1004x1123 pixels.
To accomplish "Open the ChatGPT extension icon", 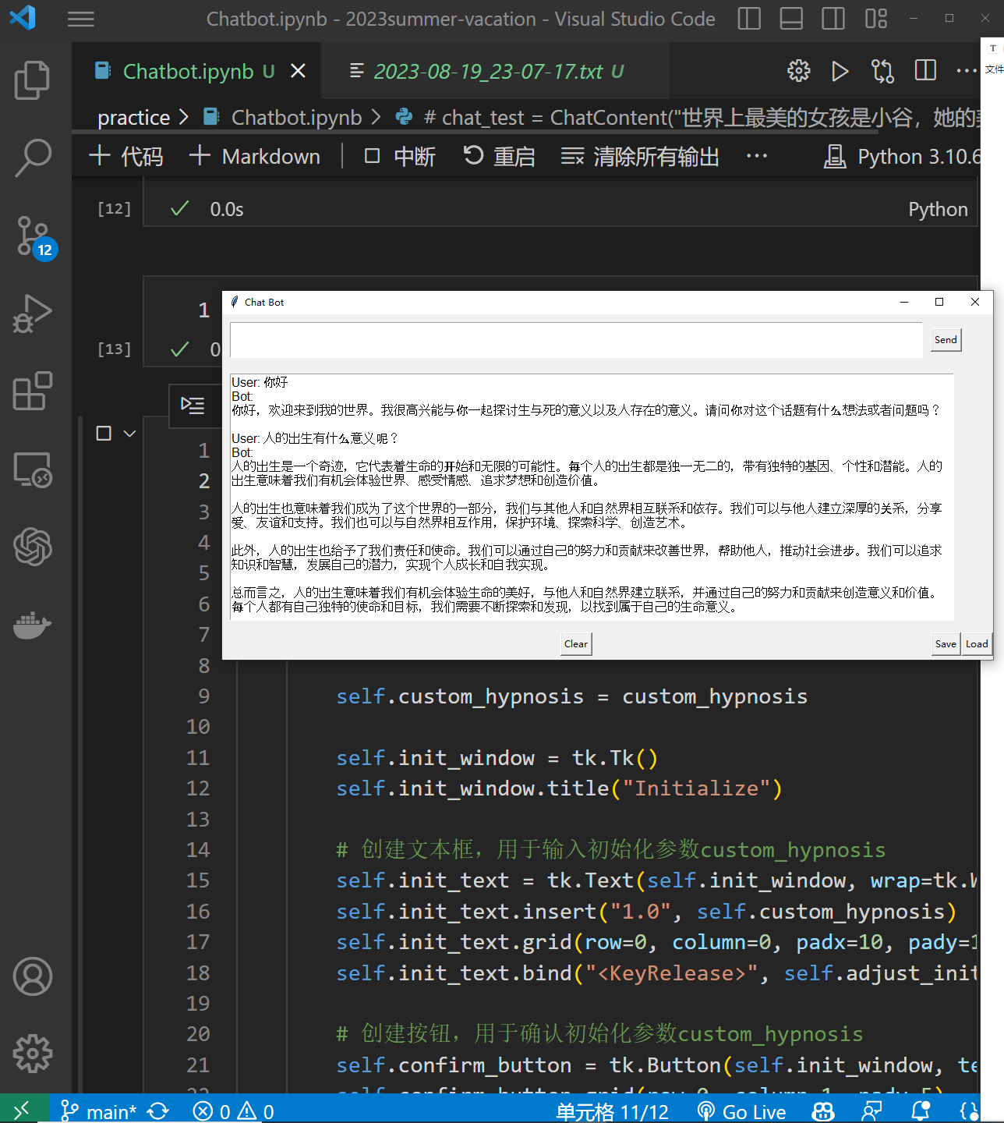I will coord(32,546).
